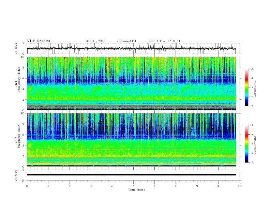
Task: Click the ch.1 colorbar "log(PSD)(V²/Hz)" label
Action: pyautogui.click(x=255, y=89)
